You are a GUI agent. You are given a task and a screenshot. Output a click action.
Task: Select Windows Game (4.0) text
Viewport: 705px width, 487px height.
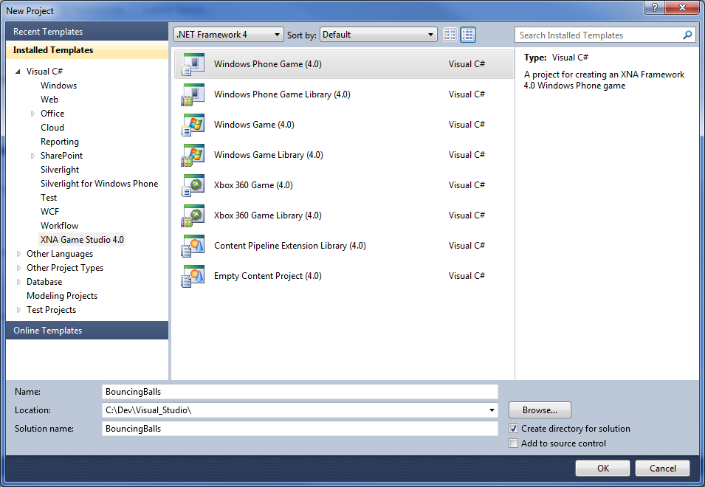(x=254, y=125)
